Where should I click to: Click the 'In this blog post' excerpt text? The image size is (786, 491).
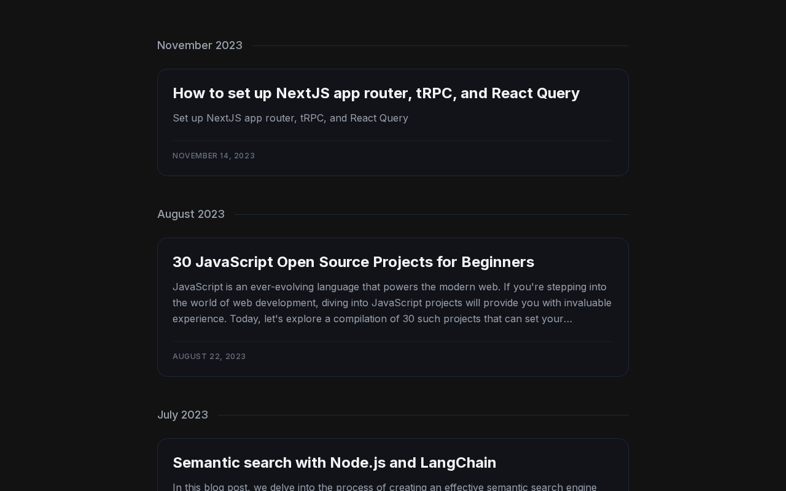(384, 487)
